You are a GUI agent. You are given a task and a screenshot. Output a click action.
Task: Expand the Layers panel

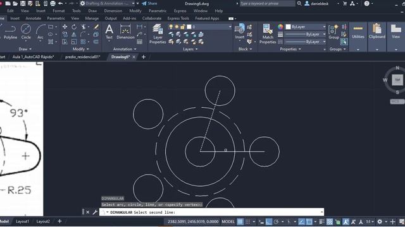[x=190, y=49]
